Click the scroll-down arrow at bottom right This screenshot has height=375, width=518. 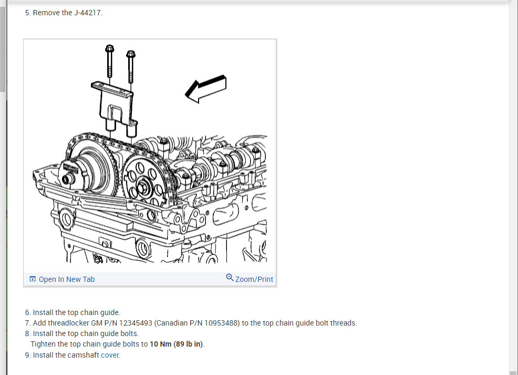513,373
